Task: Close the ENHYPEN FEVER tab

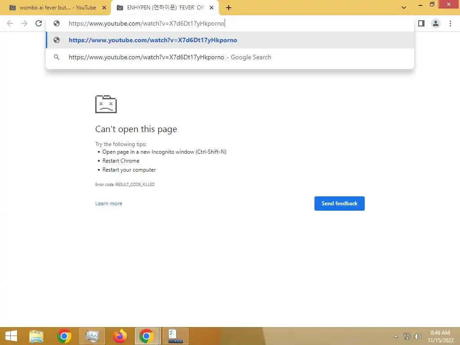Action: tap(212, 8)
